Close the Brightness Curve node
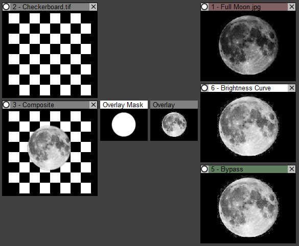The width and height of the screenshot is (299, 246). [x=292, y=88]
